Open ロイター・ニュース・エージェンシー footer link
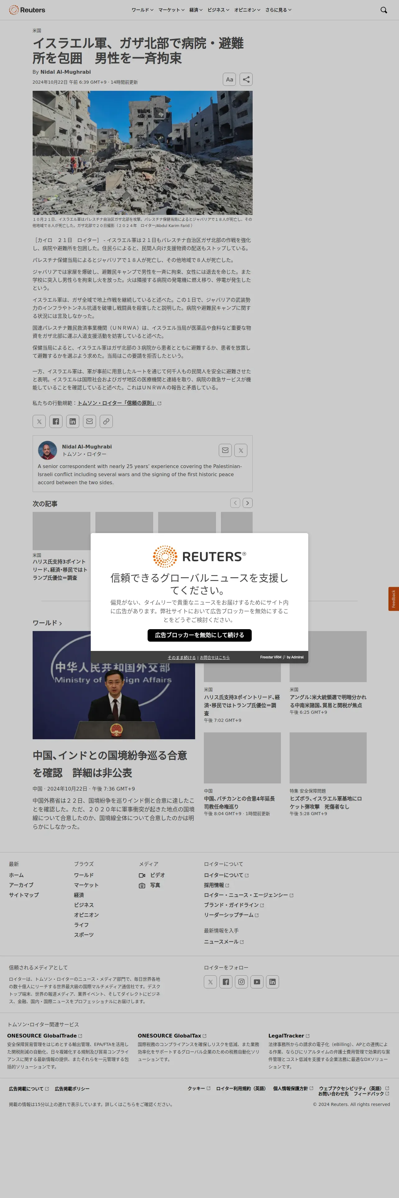The image size is (399, 1198). (x=249, y=895)
